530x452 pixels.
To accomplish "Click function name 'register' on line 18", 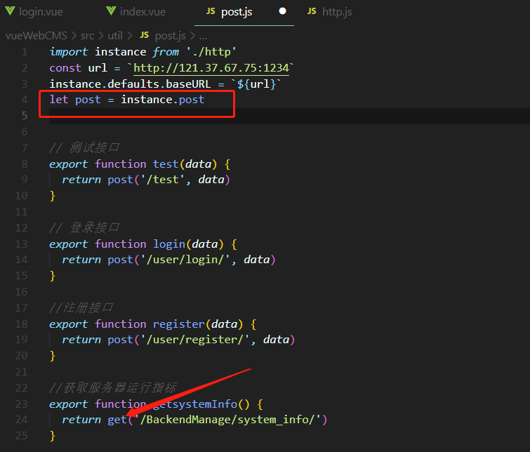I will pyautogui.click(x=179, y=324).
